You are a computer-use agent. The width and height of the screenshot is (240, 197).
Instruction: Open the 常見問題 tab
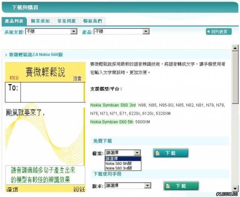point(67,21)
